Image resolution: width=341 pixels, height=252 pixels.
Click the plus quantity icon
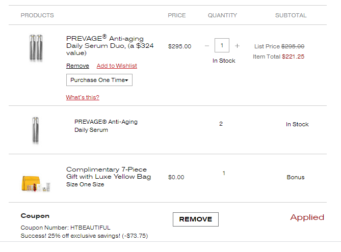237,46
